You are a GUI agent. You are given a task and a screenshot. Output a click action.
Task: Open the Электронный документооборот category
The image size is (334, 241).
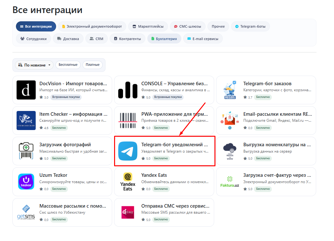click(92, 26)
